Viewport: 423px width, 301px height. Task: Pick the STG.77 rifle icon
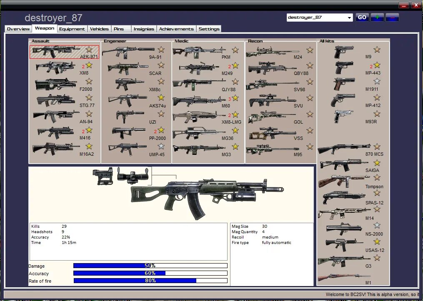click(55, 100)
